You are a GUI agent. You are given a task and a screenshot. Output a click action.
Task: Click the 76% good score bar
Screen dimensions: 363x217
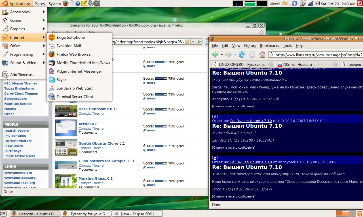pos(161,62)
